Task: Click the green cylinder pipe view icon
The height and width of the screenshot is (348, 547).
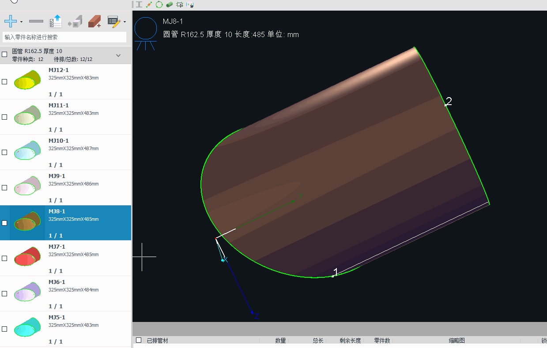Action: (x=169, y=4)
